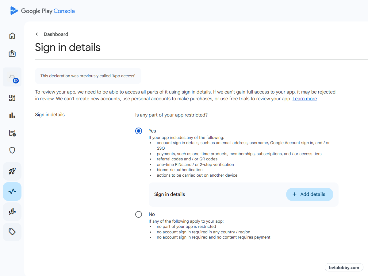Click 'actions to be carried out on another device'
Viewport: 368px width, 276px height.
pyautogui.click(x=197, y=175)
